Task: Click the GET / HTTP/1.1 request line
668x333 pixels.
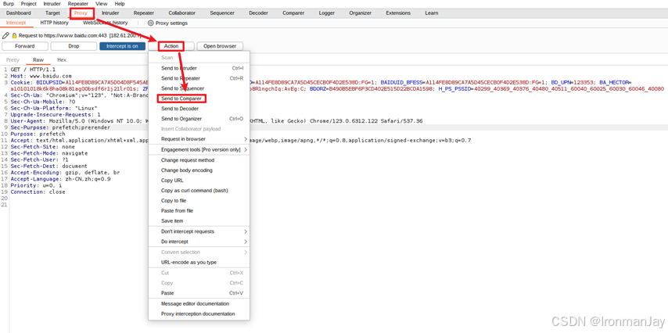Action: click(33, 69)
